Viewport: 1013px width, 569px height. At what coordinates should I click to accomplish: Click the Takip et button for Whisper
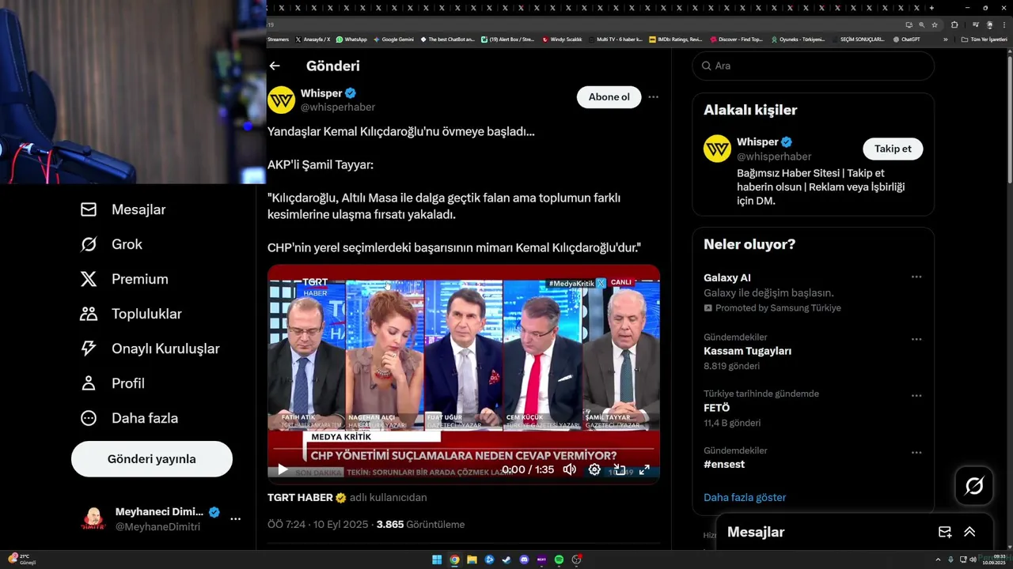893,149
